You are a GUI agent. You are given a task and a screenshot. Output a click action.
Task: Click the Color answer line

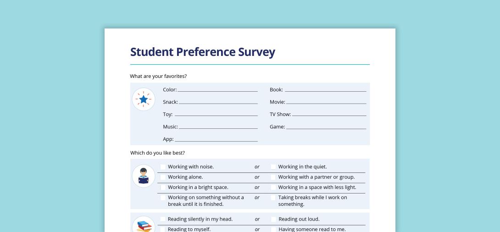pyautogui.click(x=217, y=90)
